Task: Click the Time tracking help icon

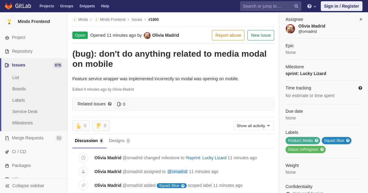Action: click(360, 88)
